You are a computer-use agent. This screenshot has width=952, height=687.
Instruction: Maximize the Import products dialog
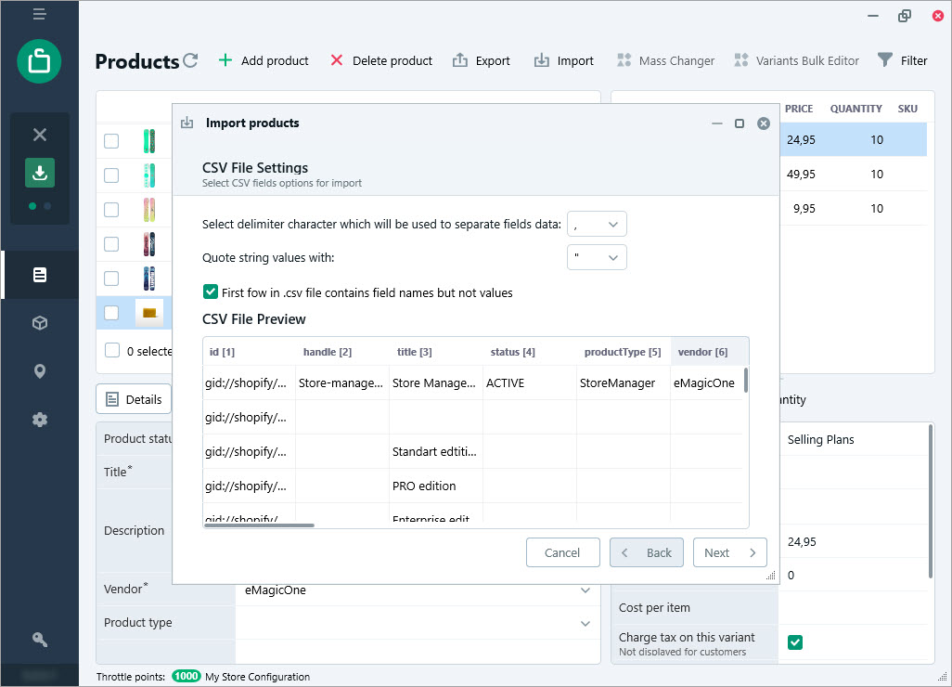point(740,123)
